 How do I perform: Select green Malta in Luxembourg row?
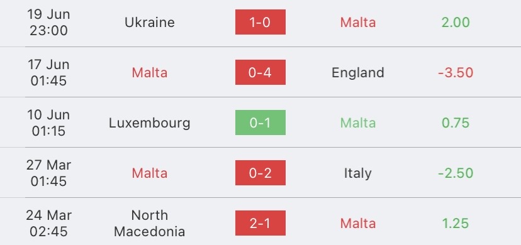[x=358, y=123]
